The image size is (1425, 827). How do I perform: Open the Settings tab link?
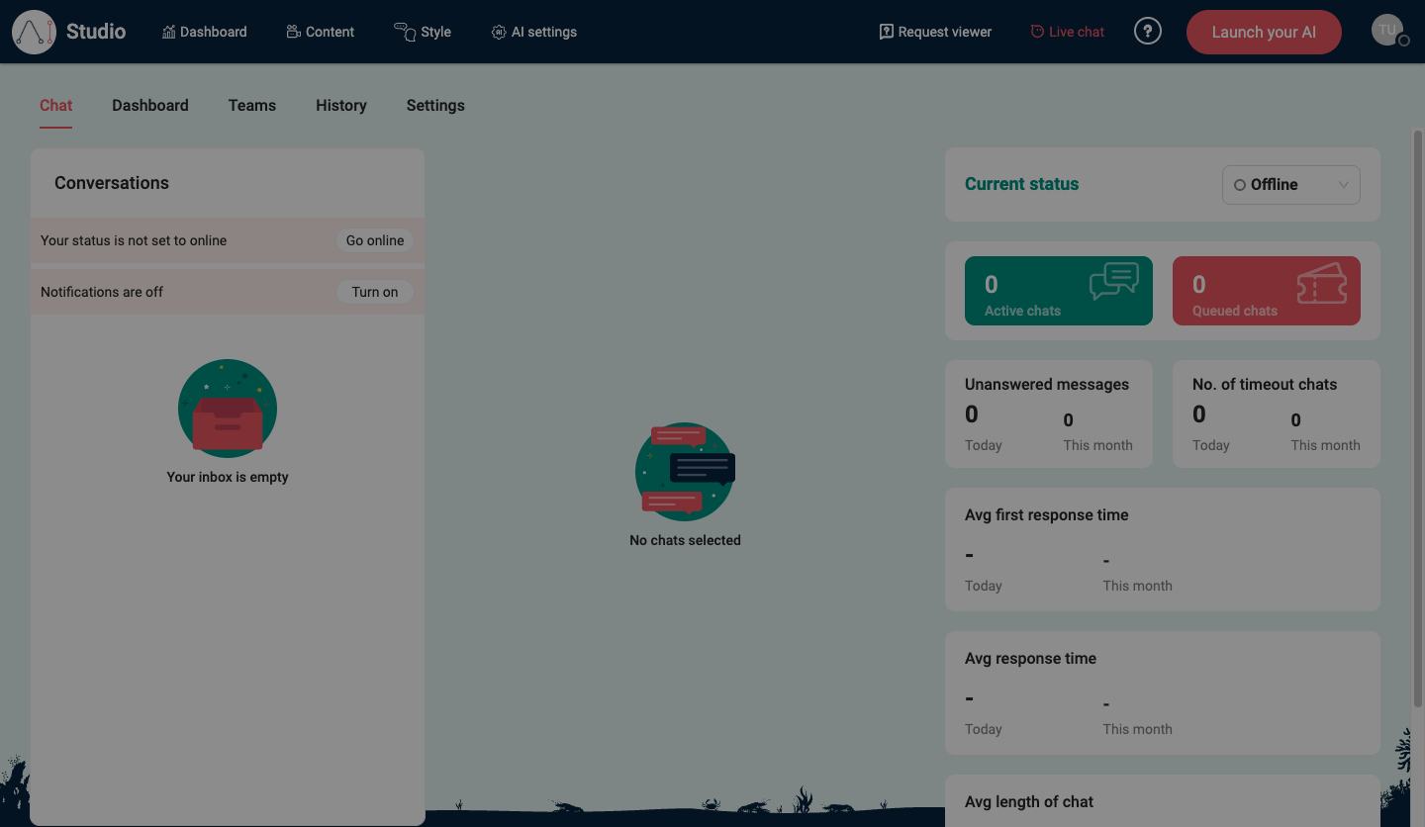(x=434, y=105)
